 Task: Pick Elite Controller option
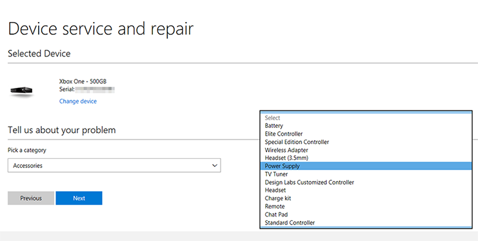click(366, 134)
